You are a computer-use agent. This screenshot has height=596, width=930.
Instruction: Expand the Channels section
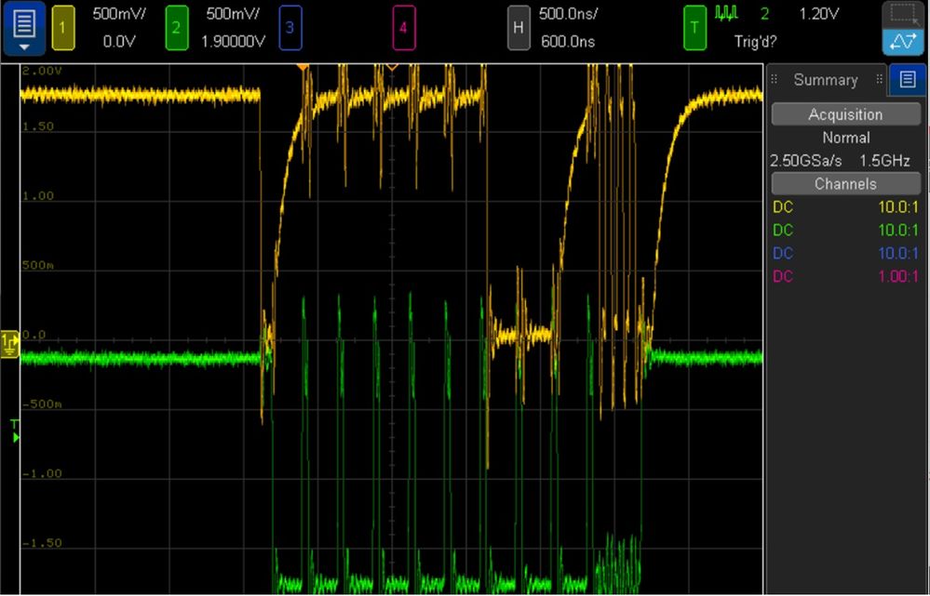coord(844,183)
